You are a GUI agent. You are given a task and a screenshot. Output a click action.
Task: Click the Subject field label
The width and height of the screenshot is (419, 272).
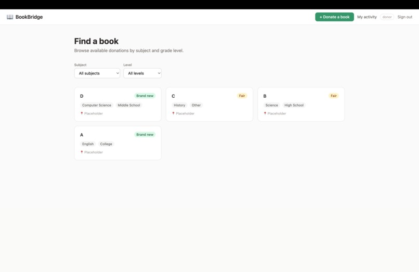80,64
